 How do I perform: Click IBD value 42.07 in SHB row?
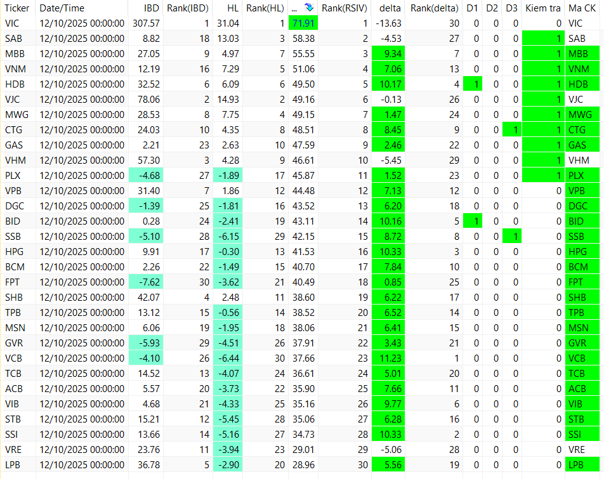point(146,297)
